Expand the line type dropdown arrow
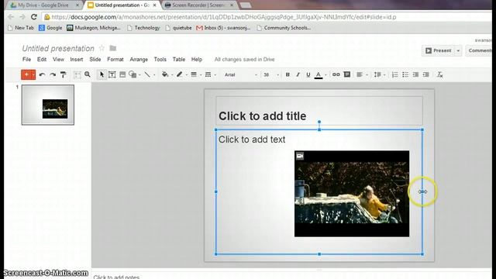The height and width of the screenshot is (279, 496). (x=154, y=75)
